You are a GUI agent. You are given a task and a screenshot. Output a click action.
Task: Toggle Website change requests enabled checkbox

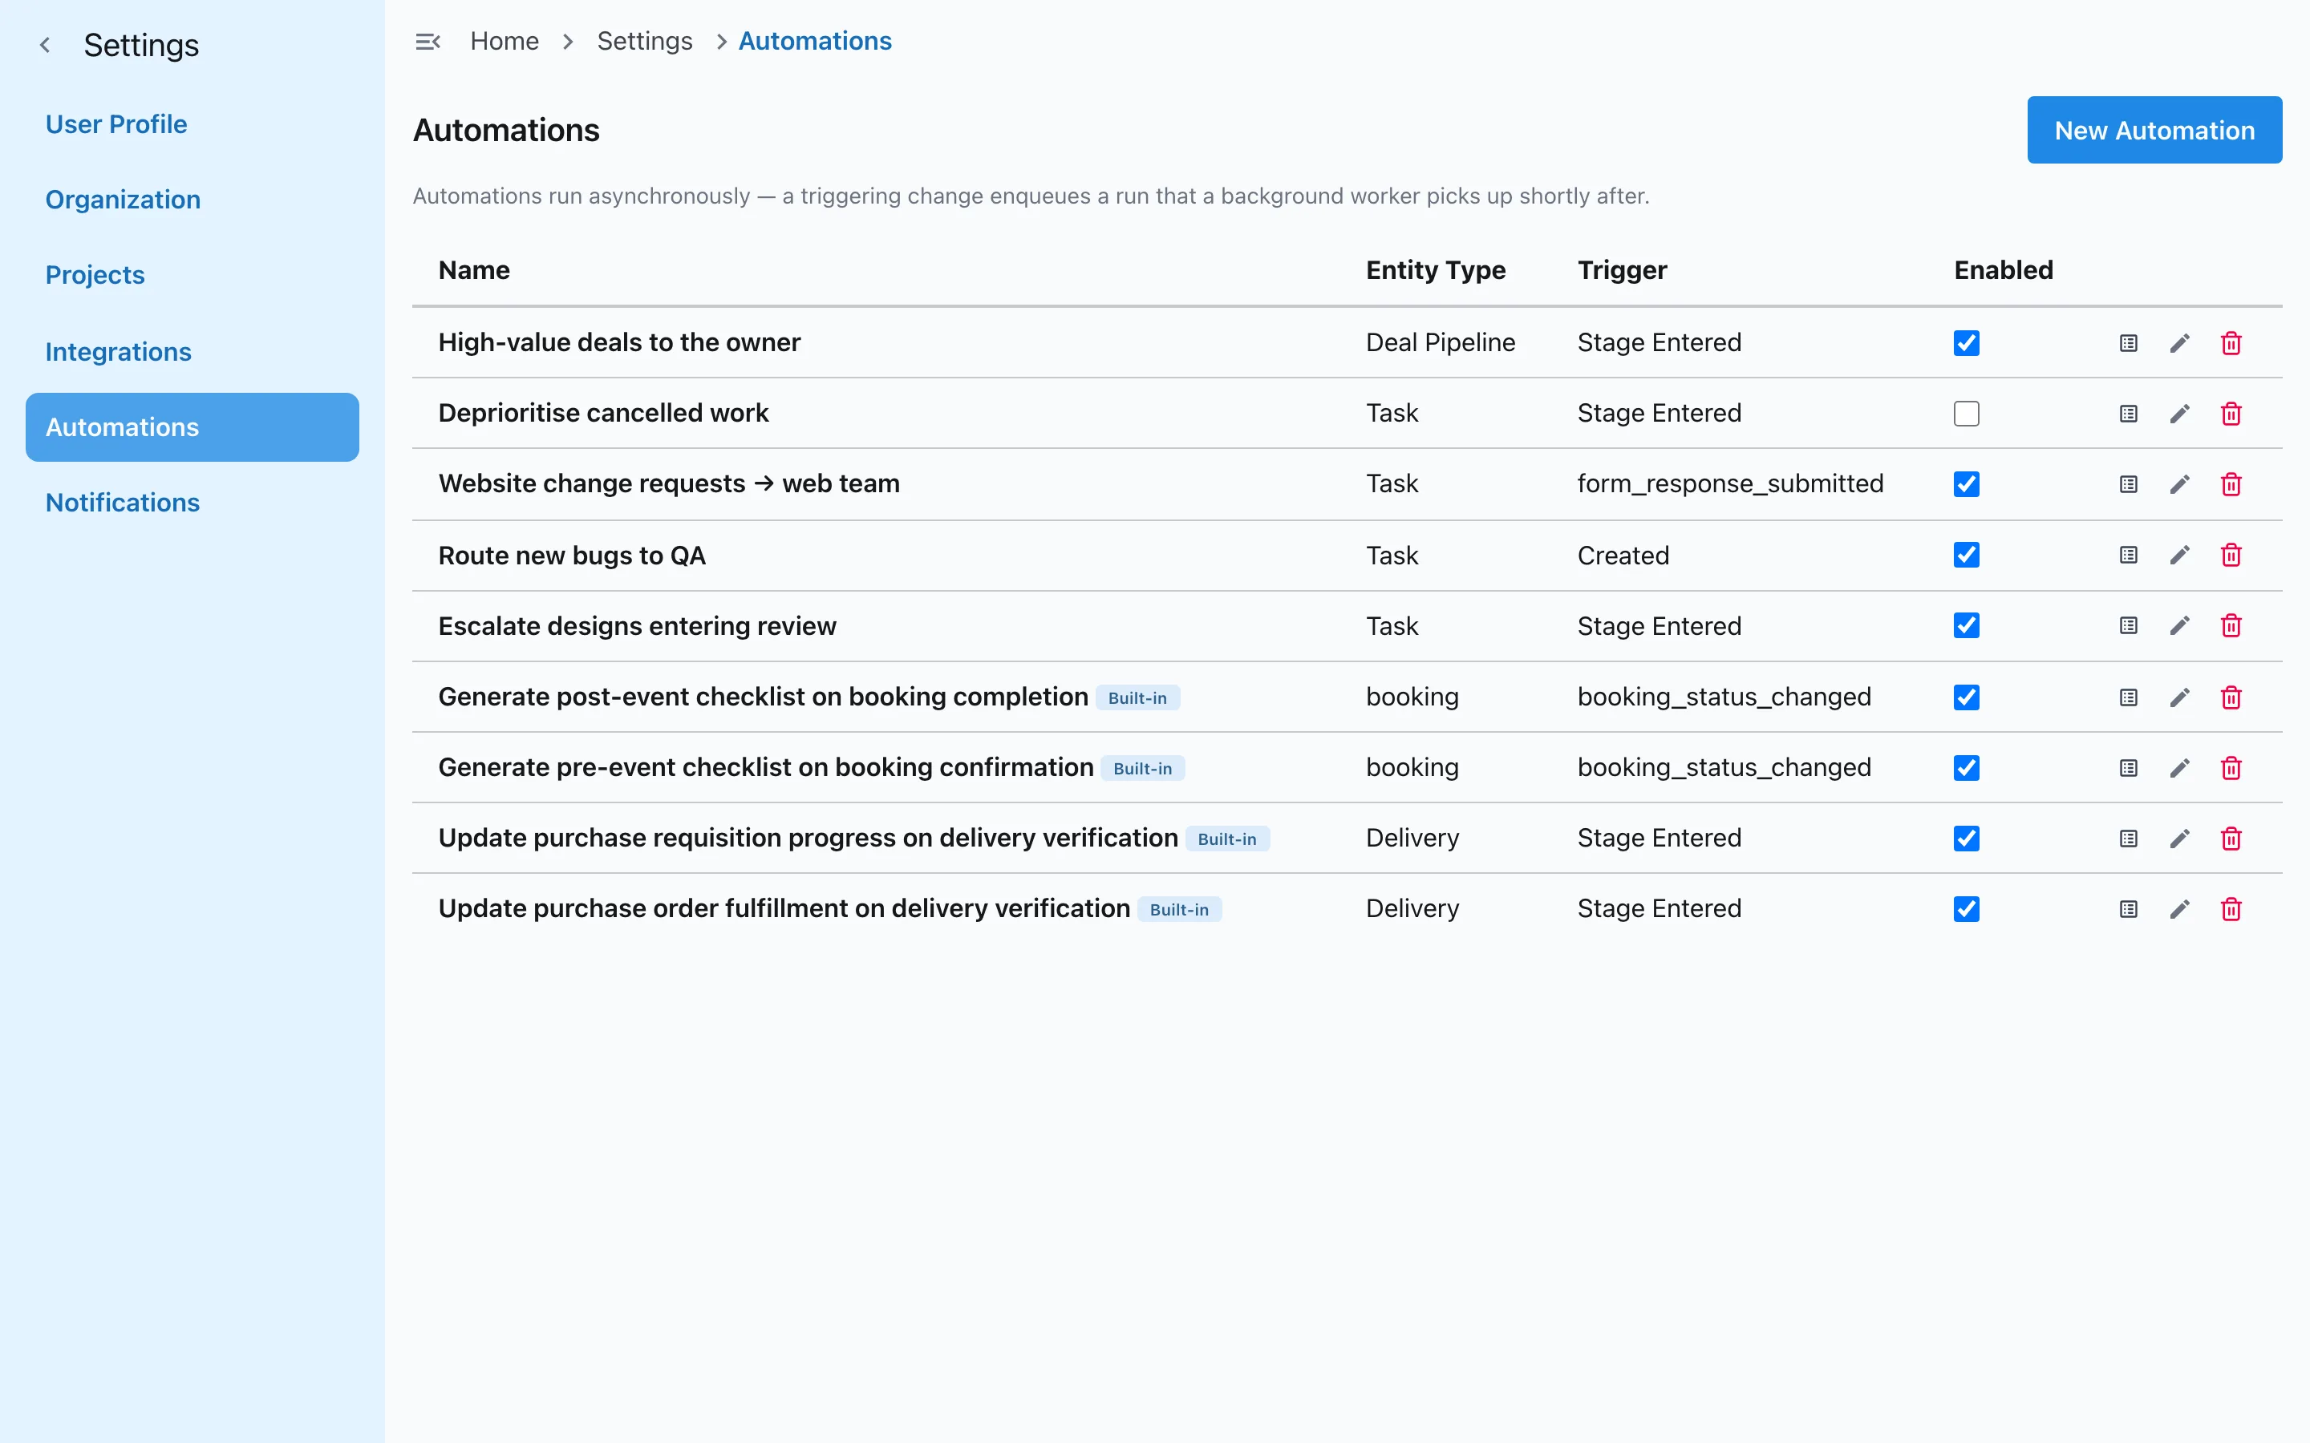coord(1967,484)
